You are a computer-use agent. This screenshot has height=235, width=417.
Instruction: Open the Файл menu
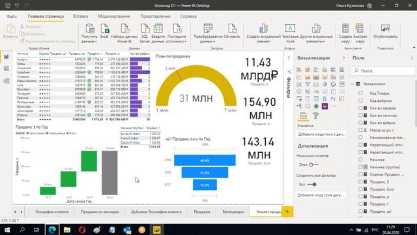point(12,16)
